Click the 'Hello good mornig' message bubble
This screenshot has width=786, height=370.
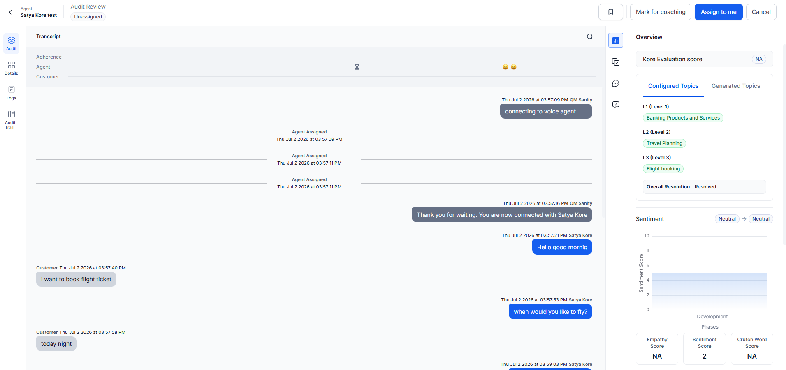[562, 247]
